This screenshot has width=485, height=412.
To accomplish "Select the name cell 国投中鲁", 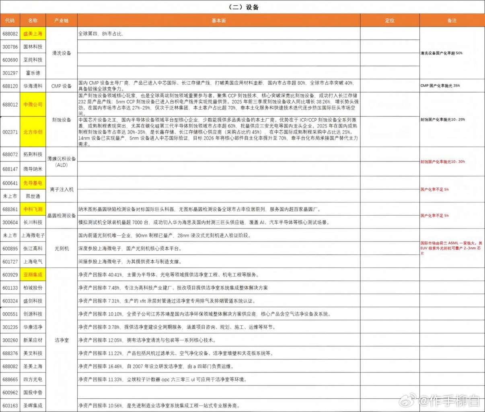I will (x=33, y=392).
